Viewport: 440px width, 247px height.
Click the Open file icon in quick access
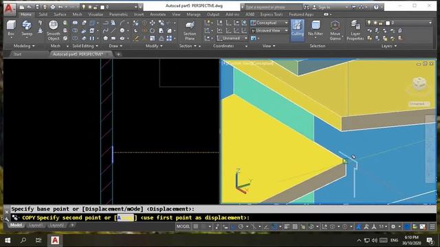[x=29, y=7]
